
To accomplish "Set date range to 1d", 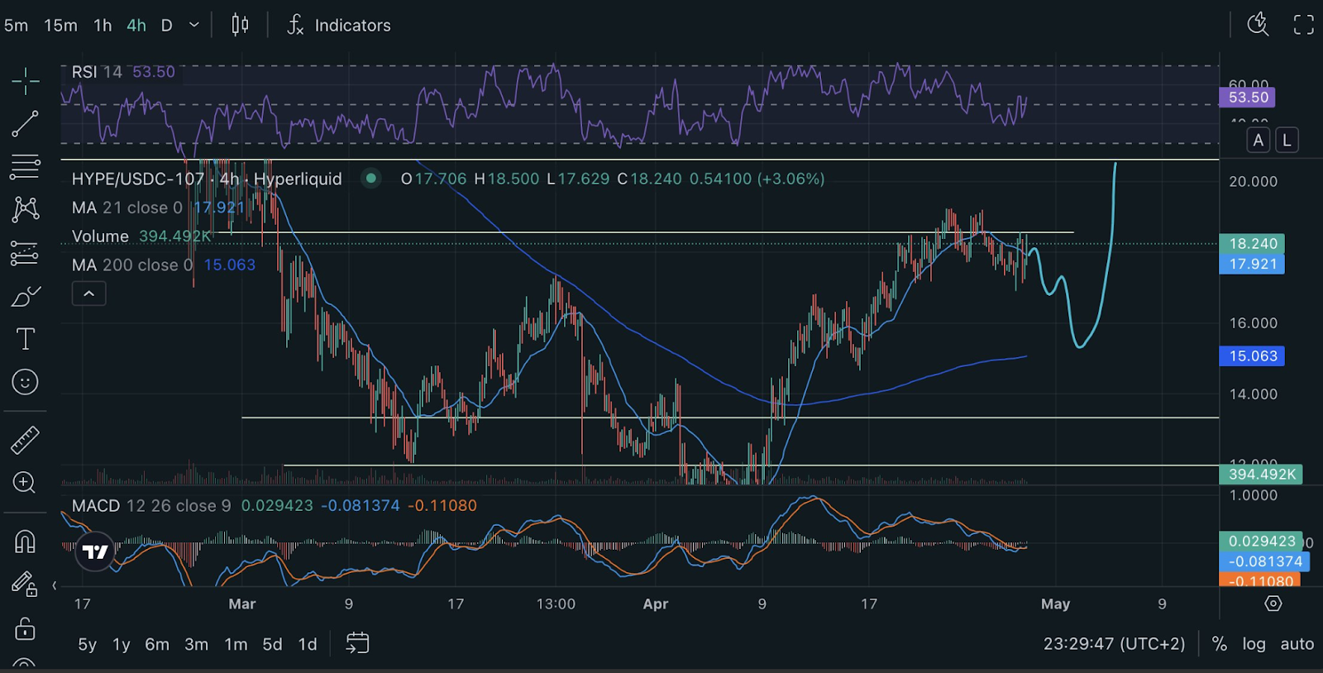I will [x=308, y=644].
